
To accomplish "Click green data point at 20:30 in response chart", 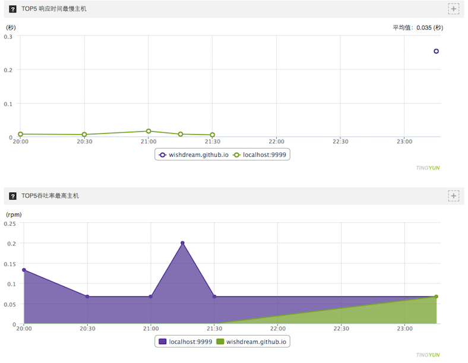I will tap(84, 135).
